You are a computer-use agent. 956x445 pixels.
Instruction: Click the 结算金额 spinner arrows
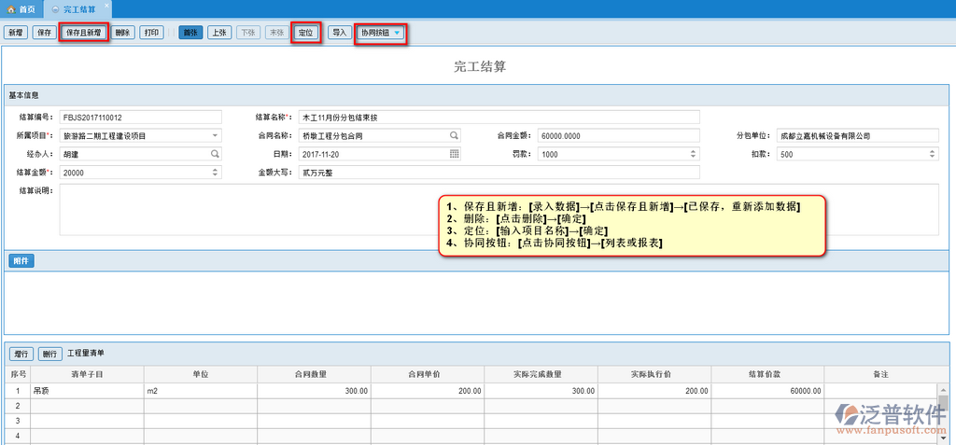pyautogui.click(x=216, y=173)
